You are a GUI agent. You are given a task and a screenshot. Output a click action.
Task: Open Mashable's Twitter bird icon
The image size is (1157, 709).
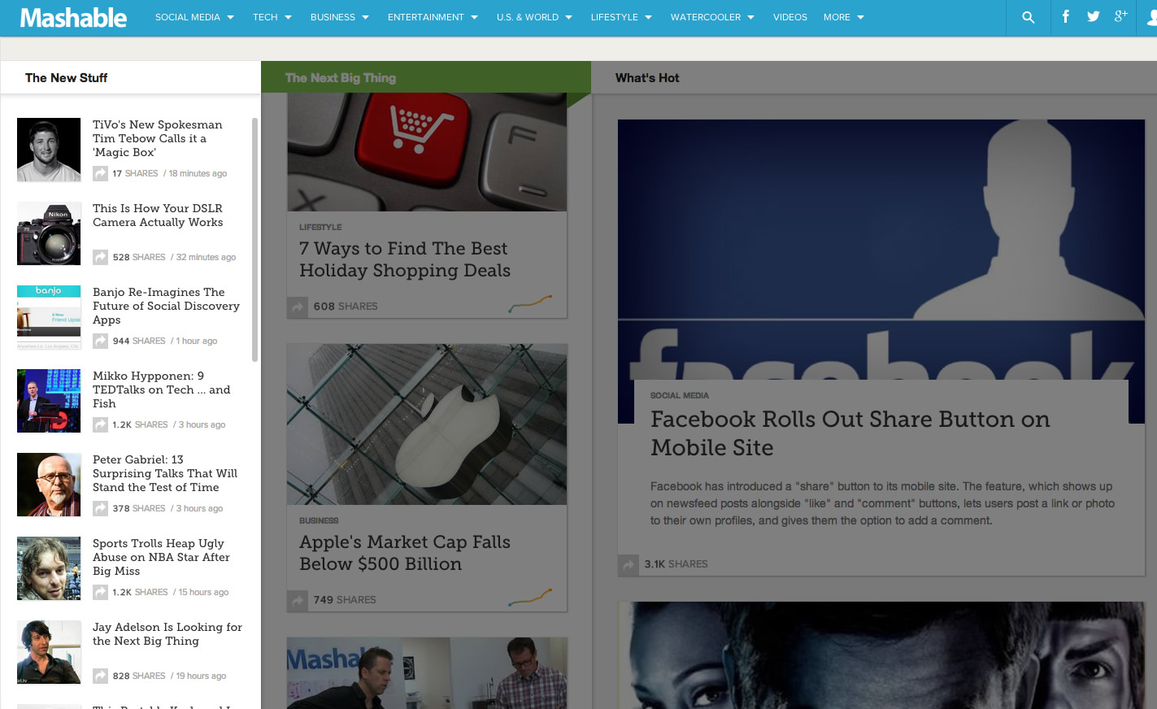(x=1094, y=16)
